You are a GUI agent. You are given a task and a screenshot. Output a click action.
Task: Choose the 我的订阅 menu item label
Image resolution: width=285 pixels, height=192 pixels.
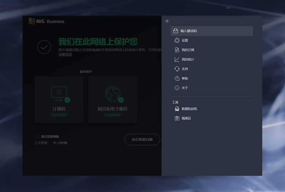tap(188, 50)
